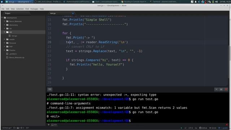This screenshot has height=130, width=231.
Task: Open the Selection menu
Action: tap(20, 9)
